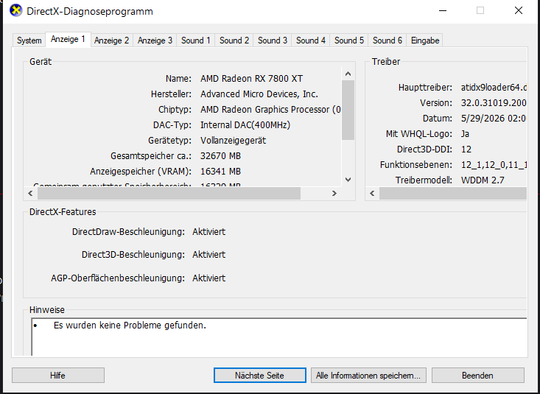The width and height of the screenshot is (540, 394).
Task: Go to the Sound 6 tab
Action: (x=387, y=41)
